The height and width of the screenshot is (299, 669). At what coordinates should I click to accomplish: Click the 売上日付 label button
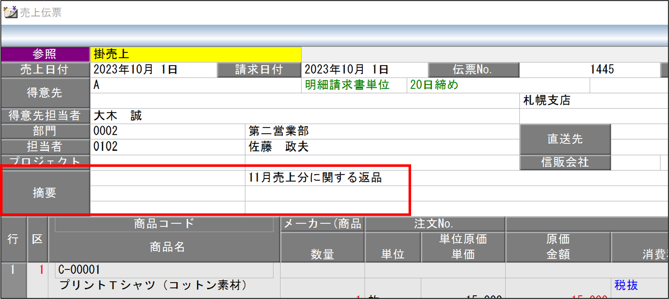45,70
